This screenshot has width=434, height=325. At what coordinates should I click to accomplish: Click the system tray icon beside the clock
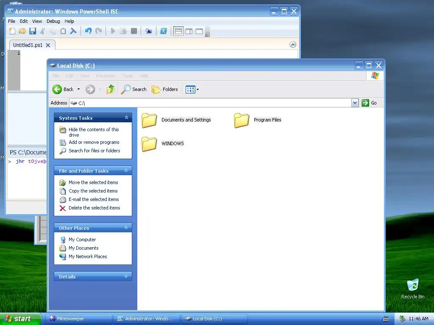(402, 319)
